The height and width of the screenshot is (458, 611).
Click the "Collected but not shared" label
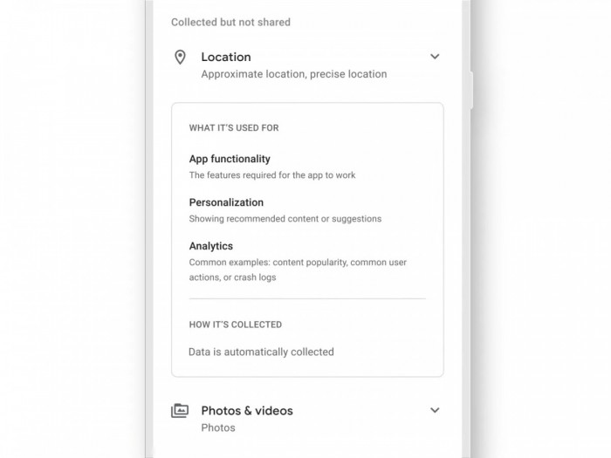(230, 22)
